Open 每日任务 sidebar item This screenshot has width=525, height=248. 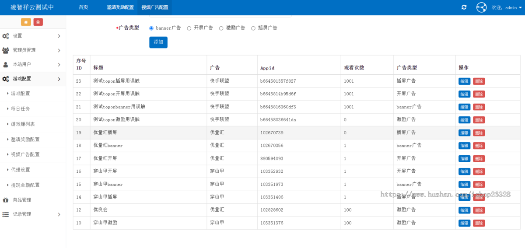coord(20,109)
